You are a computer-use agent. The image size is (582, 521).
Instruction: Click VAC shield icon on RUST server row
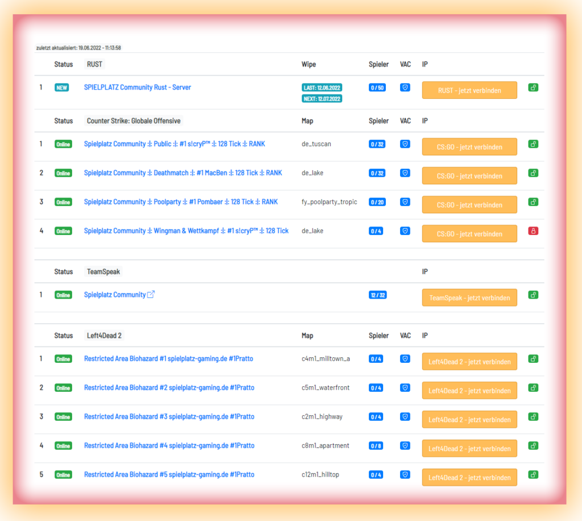point(405,88)
